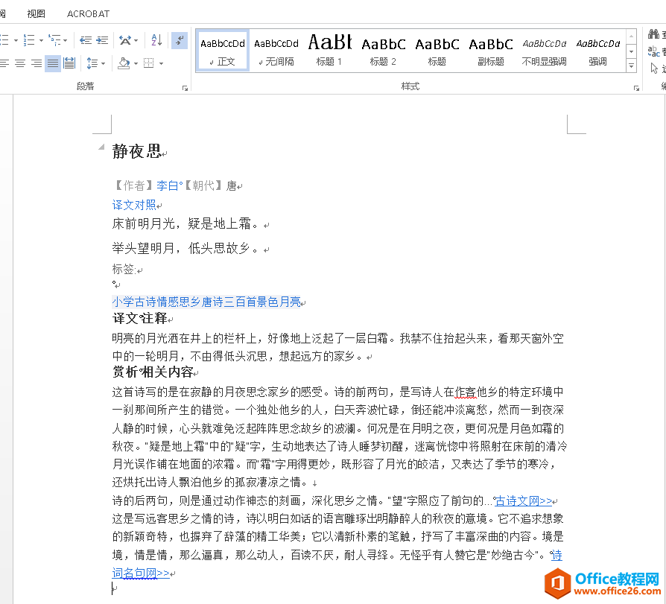
Task: Collapse the 静夜思 heading triangle
Action: pos(101,147)
